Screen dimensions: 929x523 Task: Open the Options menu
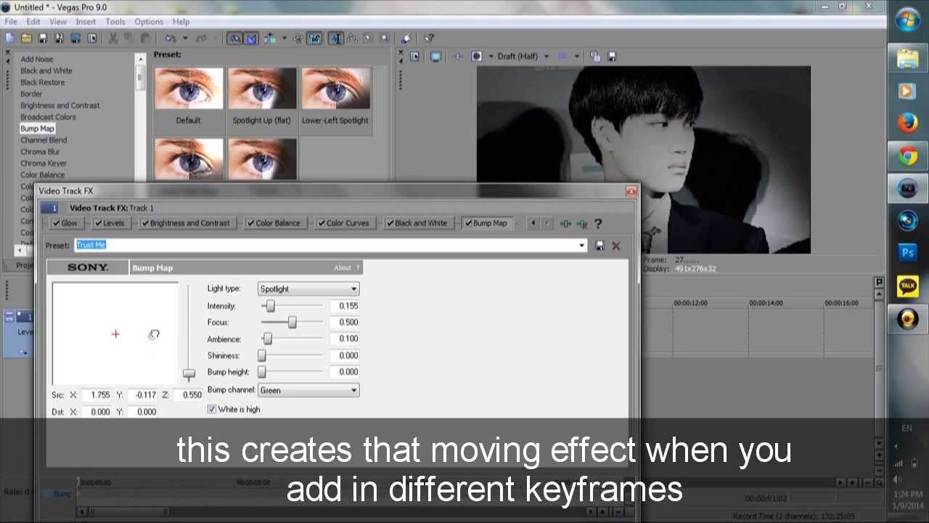[149, 22]
